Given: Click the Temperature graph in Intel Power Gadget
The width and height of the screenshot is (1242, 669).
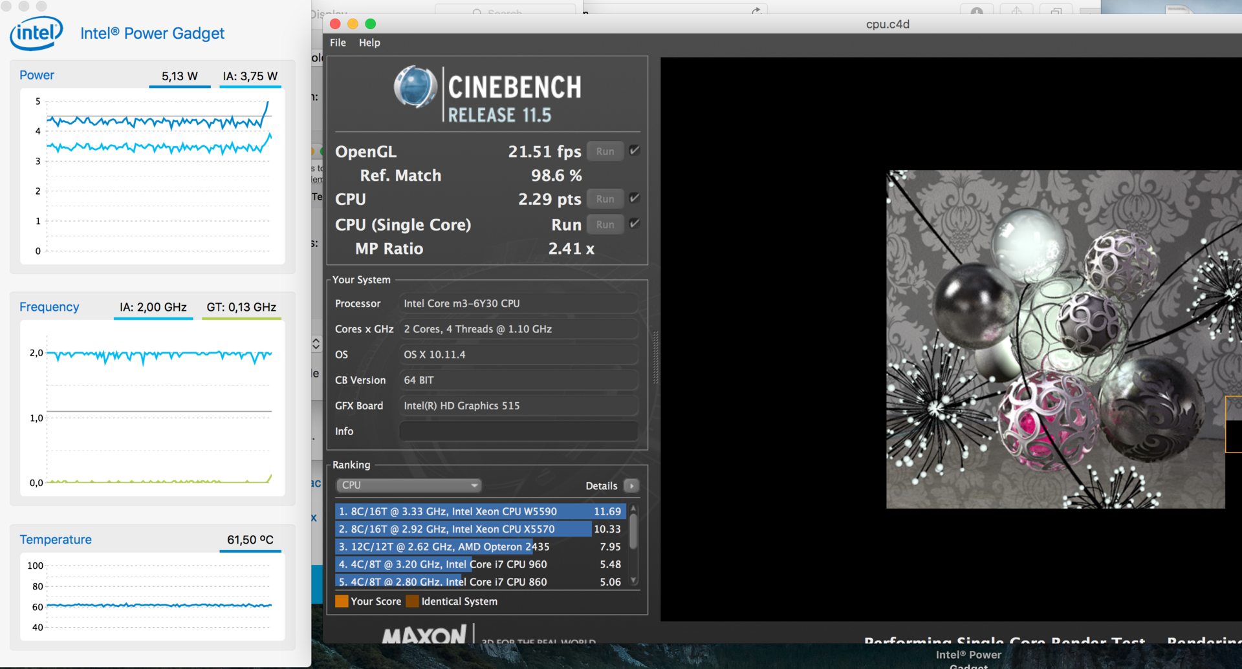Looking at the screenshot, I should (x=153, y=597).
